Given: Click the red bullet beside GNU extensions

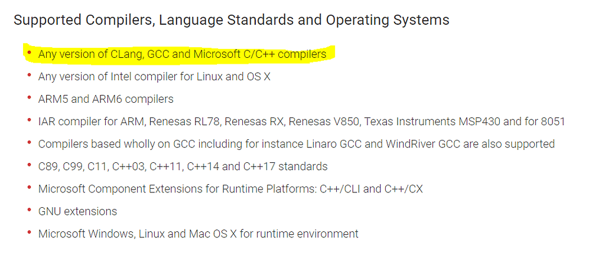Looking at the screenshot, I should click(29, 209).
